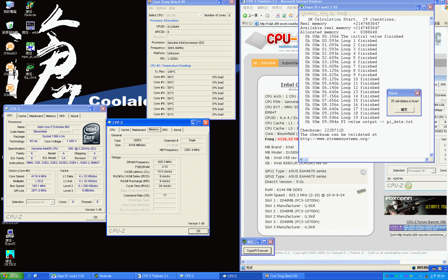Click the 確定 button in the Finish dialog
Viewport: 448px width, 280px height.
point(404,110)
